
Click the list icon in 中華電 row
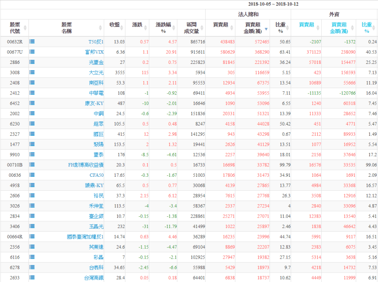pyautogui.click(x=32, y=93)
